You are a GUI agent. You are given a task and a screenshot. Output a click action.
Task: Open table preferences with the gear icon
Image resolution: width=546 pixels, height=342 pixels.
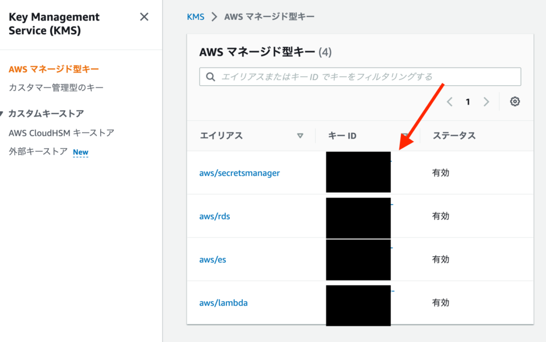coord(515,102)
